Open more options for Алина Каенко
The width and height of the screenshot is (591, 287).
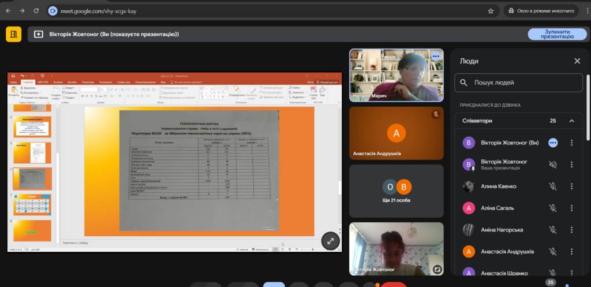(x=571, y=187)
